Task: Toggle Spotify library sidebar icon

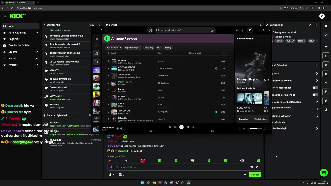Action: tap(96, 39)
